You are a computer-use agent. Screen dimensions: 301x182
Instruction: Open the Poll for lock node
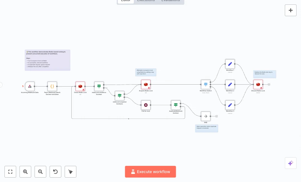(146, 105)
